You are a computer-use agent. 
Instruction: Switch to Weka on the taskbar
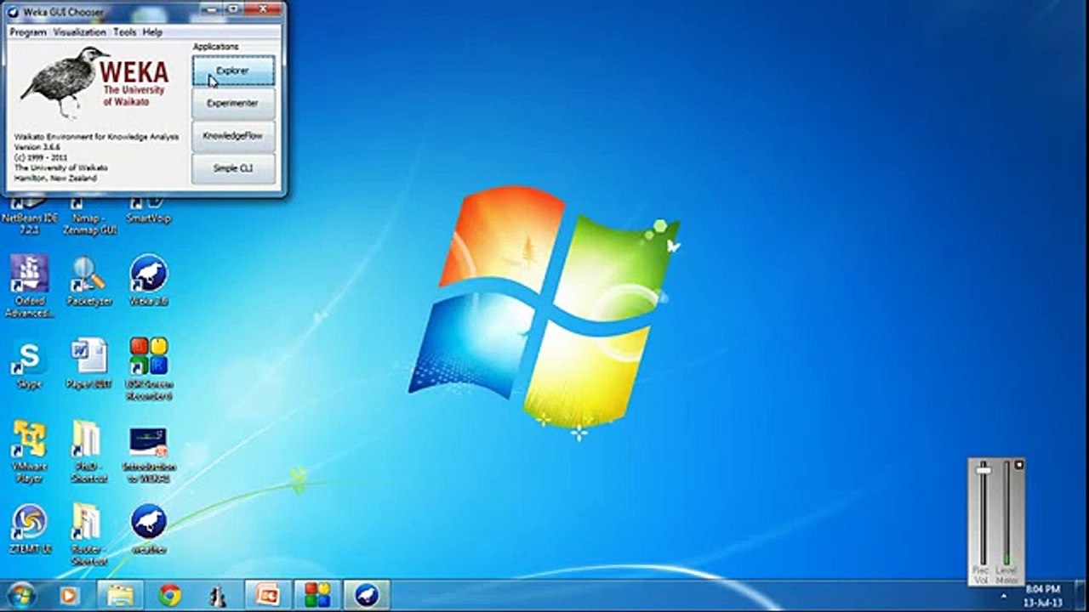pyautogui.click(x=367, y=595)
